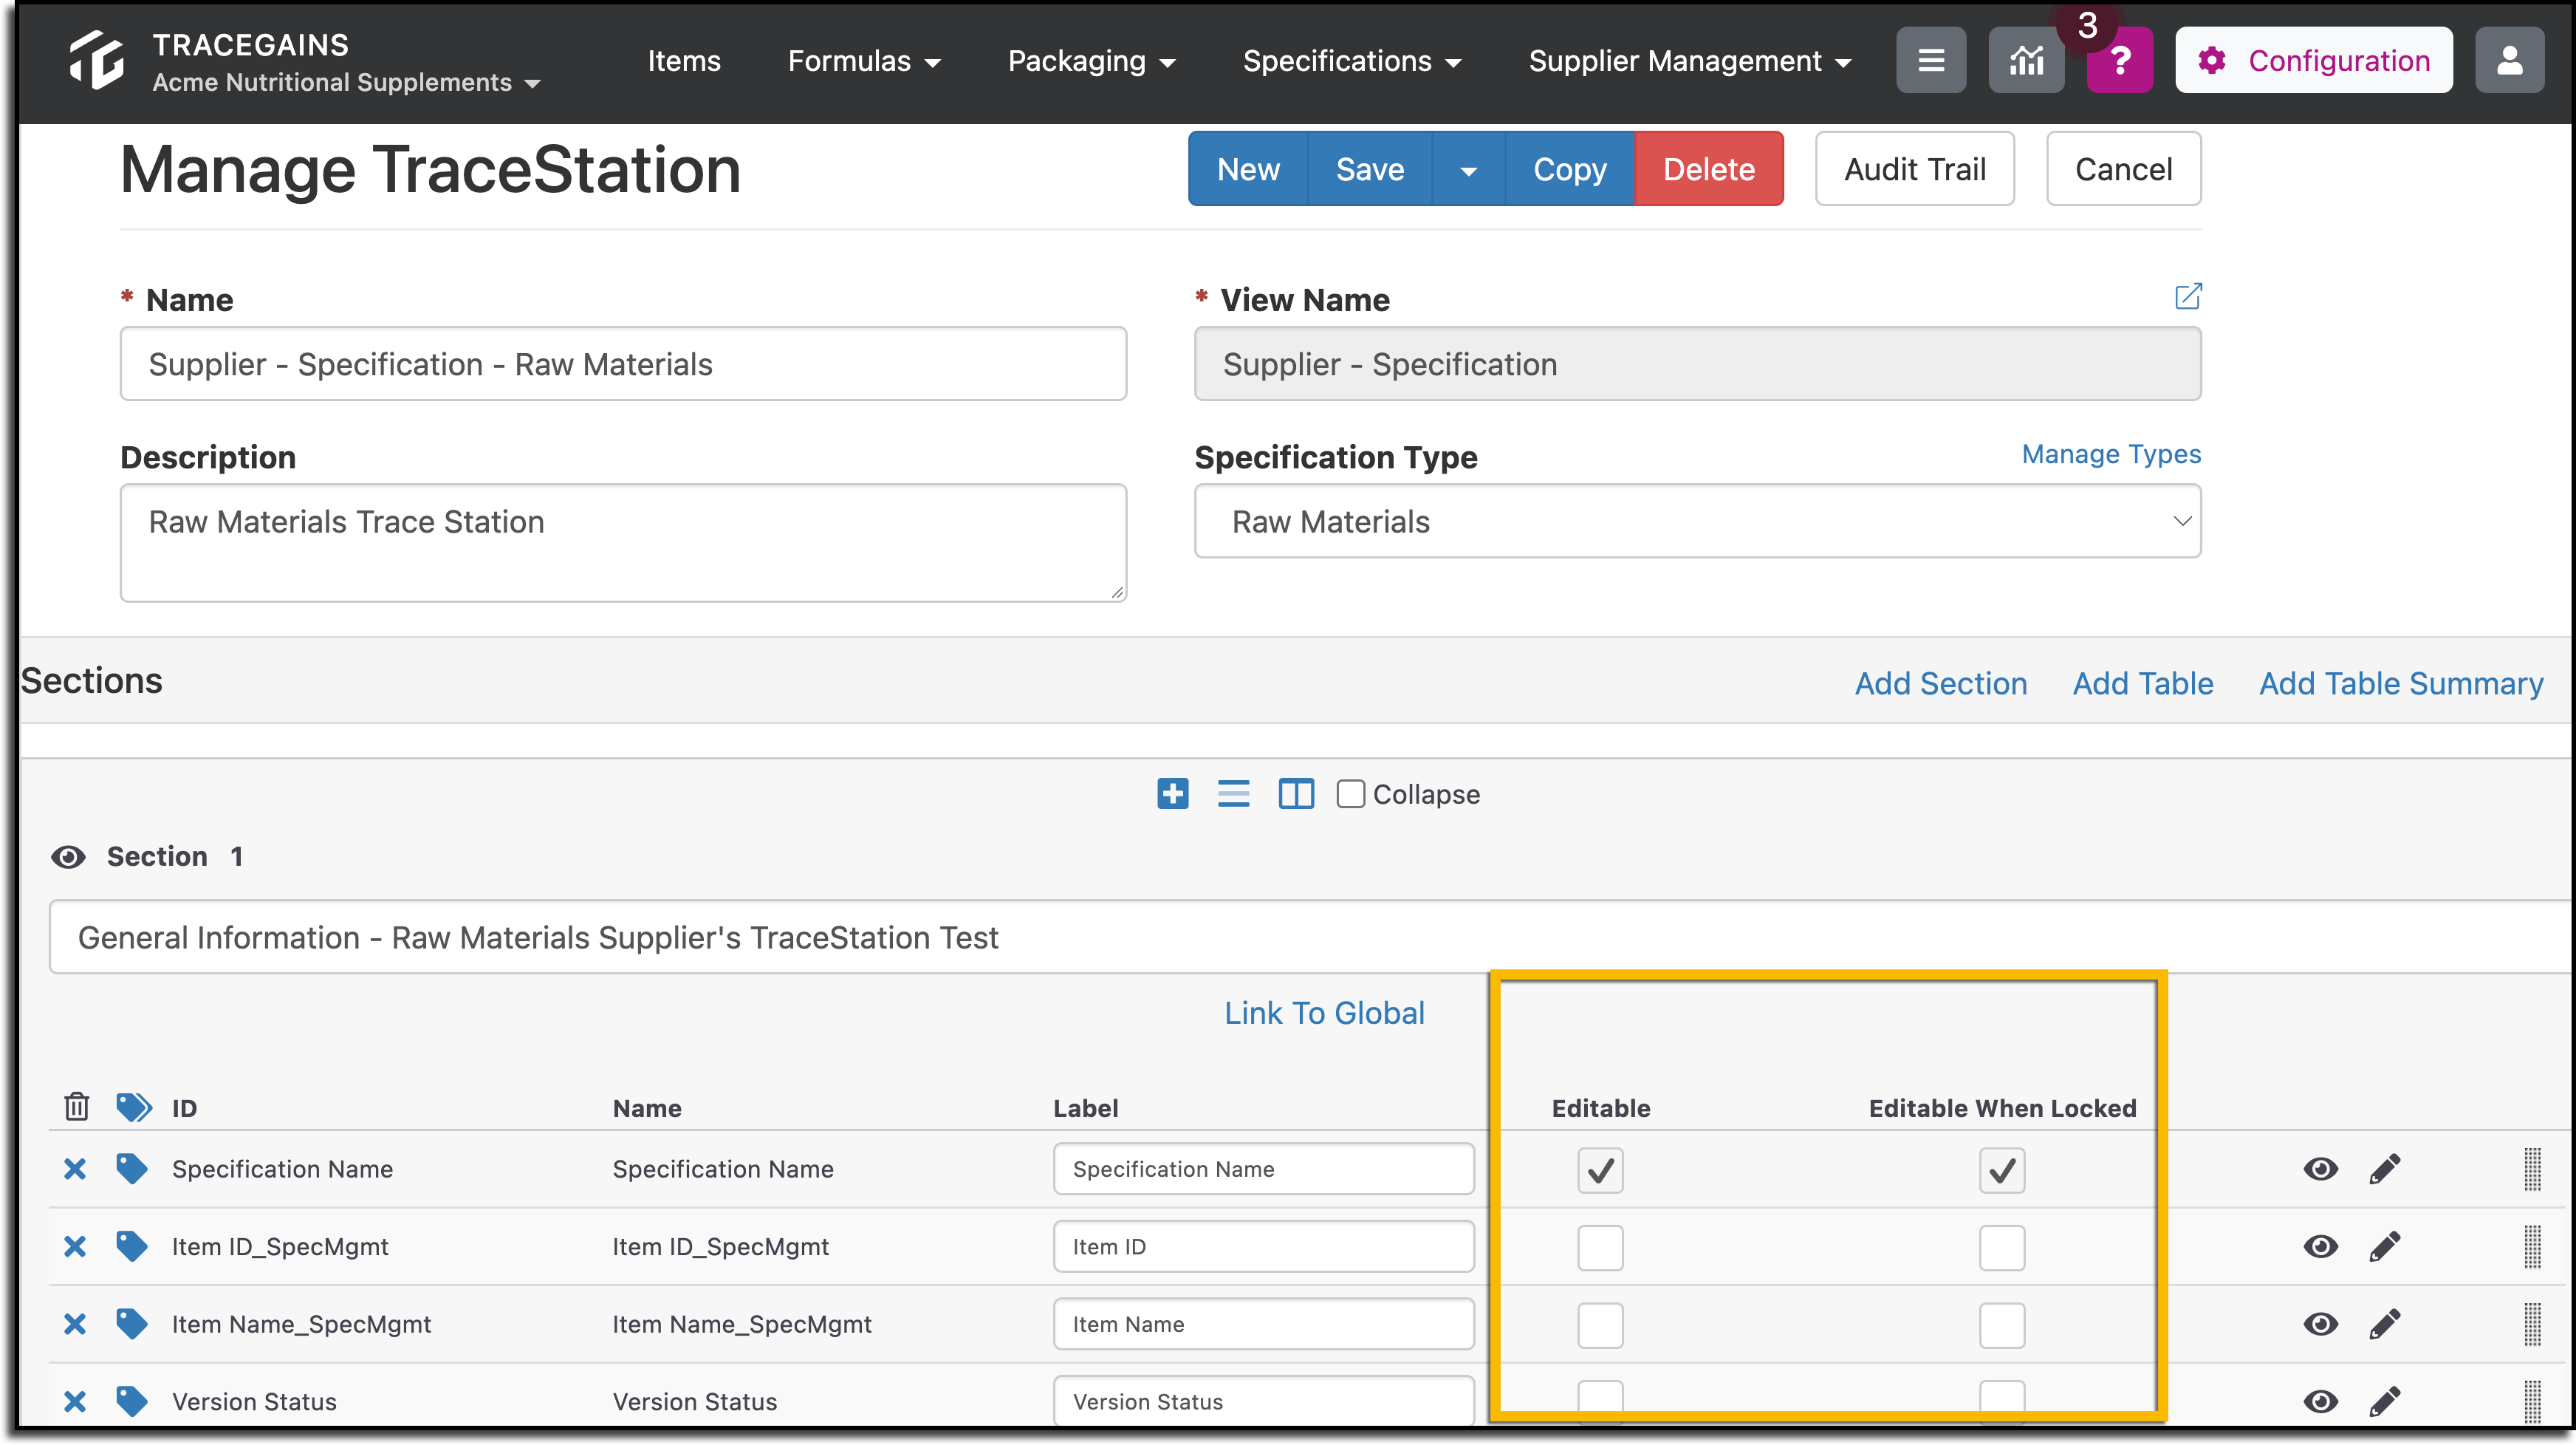Copy the TraceStation
This screenshot has width=2576, height=1445.
point(1570,169)
